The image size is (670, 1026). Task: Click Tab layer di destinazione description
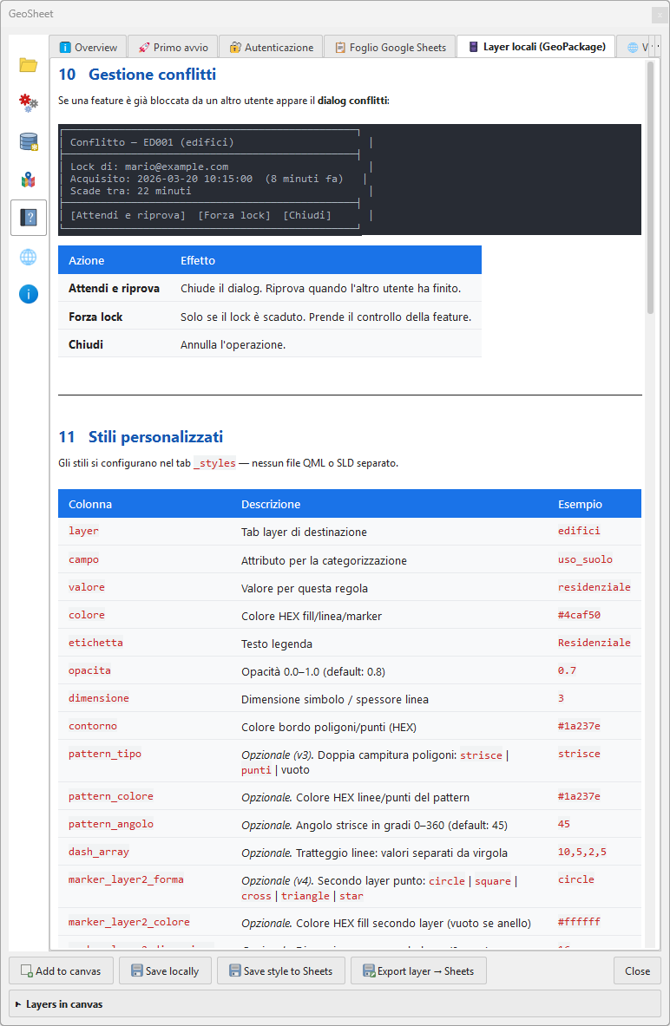[x=304, y=532]
